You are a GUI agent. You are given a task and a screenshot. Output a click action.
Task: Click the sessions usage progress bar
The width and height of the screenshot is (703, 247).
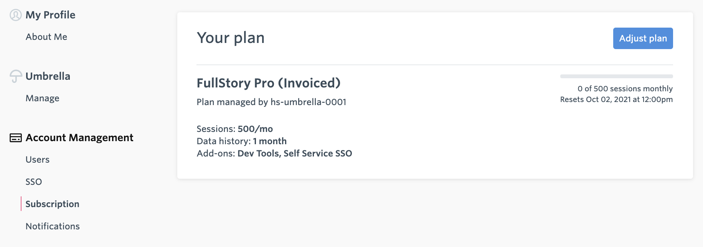click(617, 76)
